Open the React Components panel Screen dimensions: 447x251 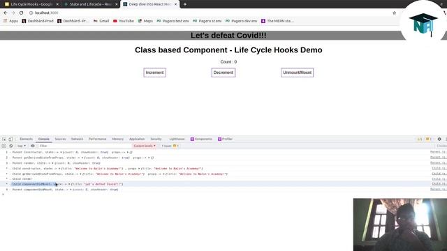click(x=201, y=139)
